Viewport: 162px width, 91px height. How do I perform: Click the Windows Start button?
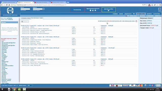(x=2, y=89)
